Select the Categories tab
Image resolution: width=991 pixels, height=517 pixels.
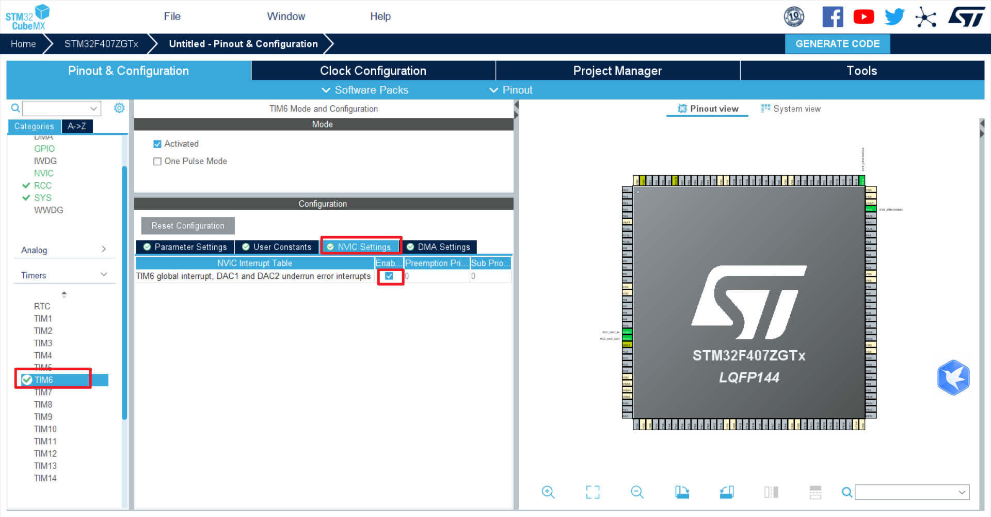click(x=34, y=126)
